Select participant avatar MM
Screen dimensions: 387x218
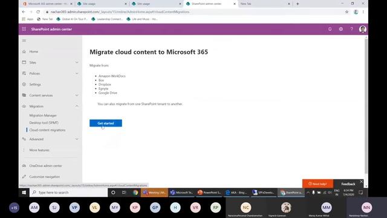327,208
